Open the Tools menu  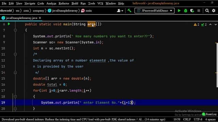[x=92, y=3]
